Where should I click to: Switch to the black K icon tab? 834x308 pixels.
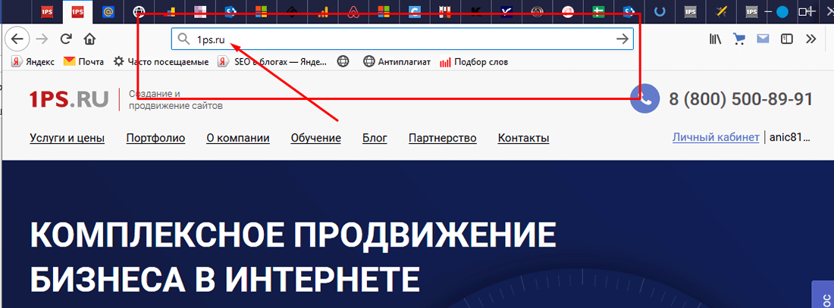pos(476,11)
